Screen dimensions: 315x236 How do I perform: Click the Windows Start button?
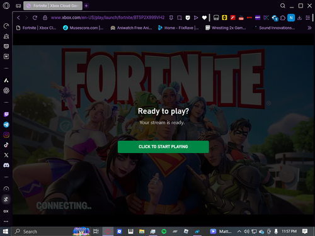coord(6,232)
